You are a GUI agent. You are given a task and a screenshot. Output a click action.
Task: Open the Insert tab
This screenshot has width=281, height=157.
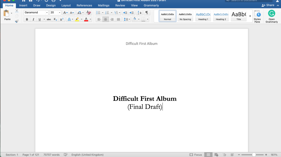coord(23,5)
